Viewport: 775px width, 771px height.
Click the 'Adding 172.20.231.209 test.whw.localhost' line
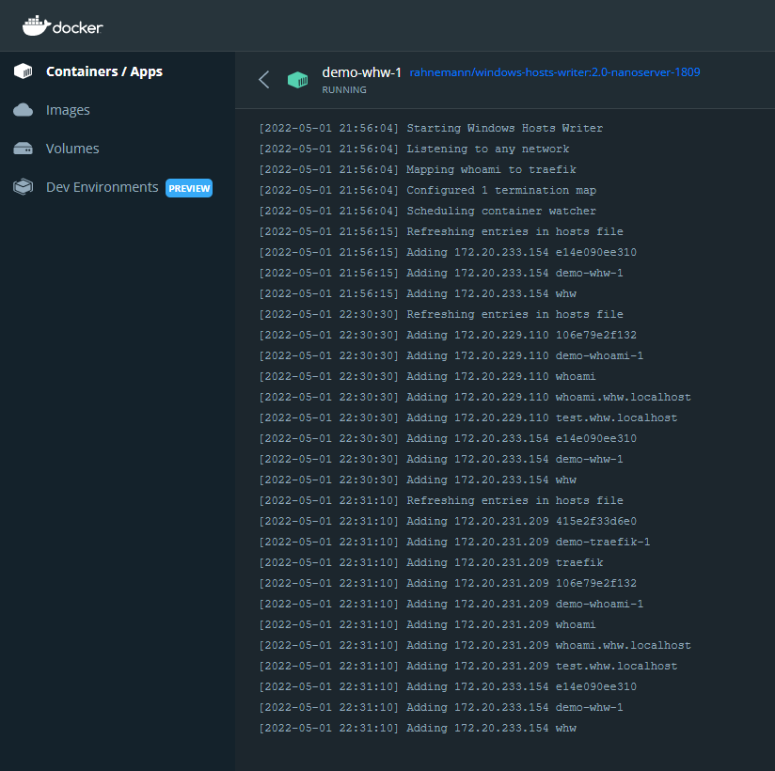coord(468,667)
